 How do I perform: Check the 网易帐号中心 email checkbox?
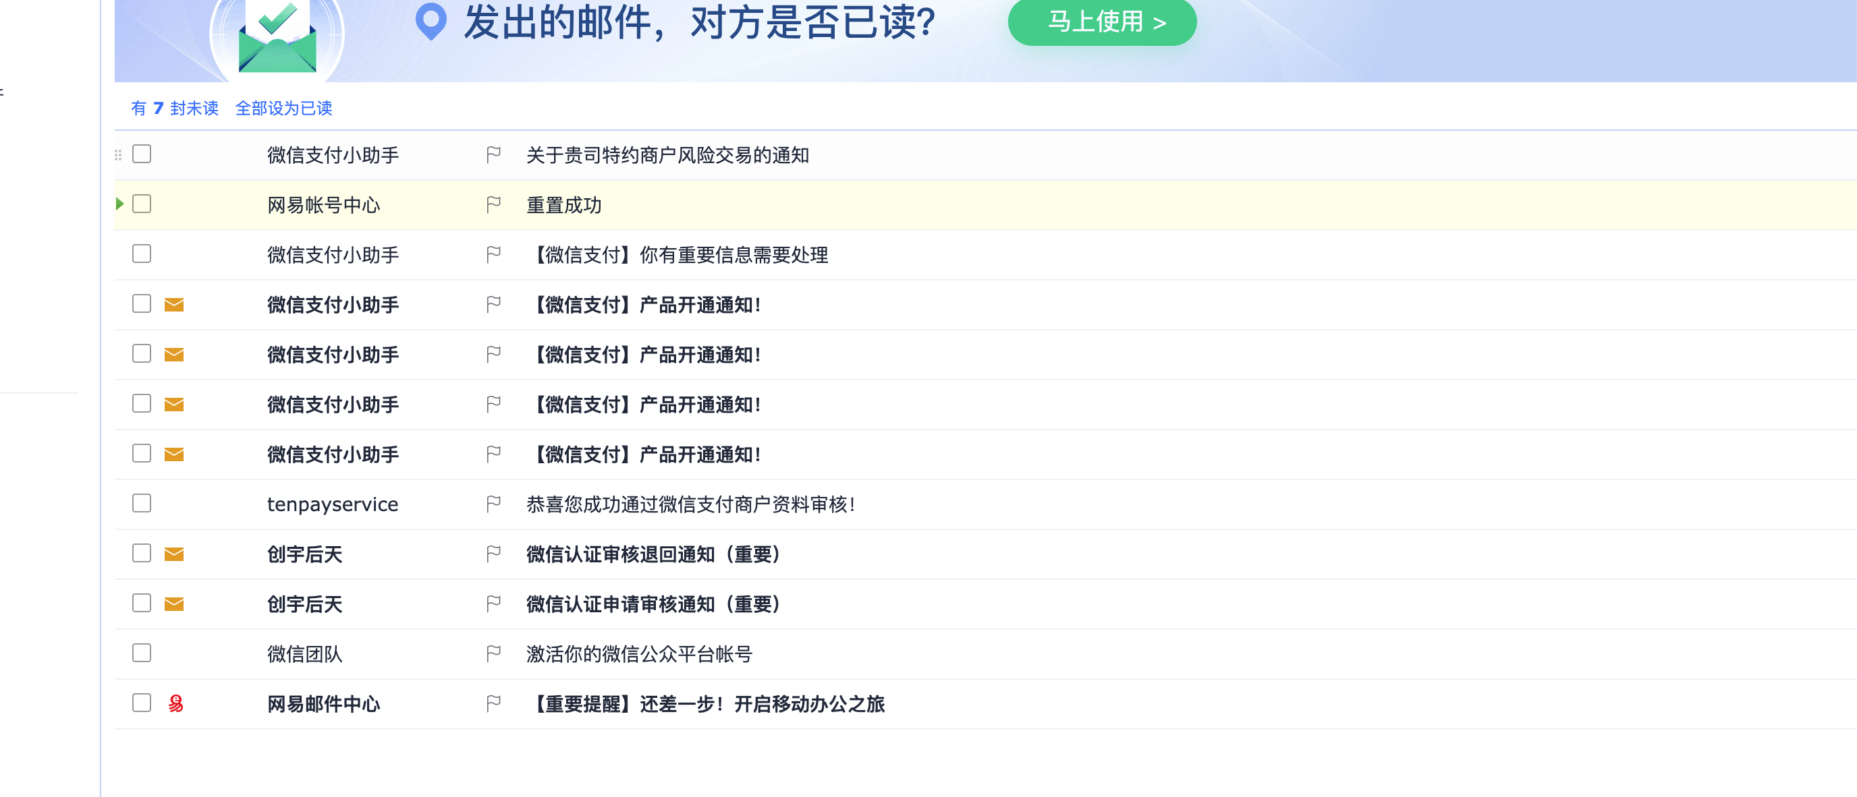[142, 204]
